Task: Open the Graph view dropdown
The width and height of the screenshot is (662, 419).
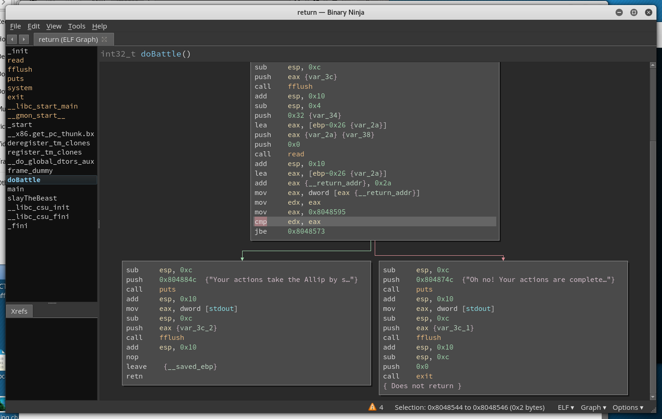Action: (593, 408)
